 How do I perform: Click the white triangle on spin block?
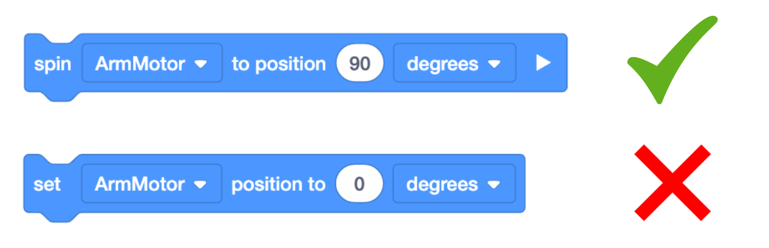click(542, 63)
